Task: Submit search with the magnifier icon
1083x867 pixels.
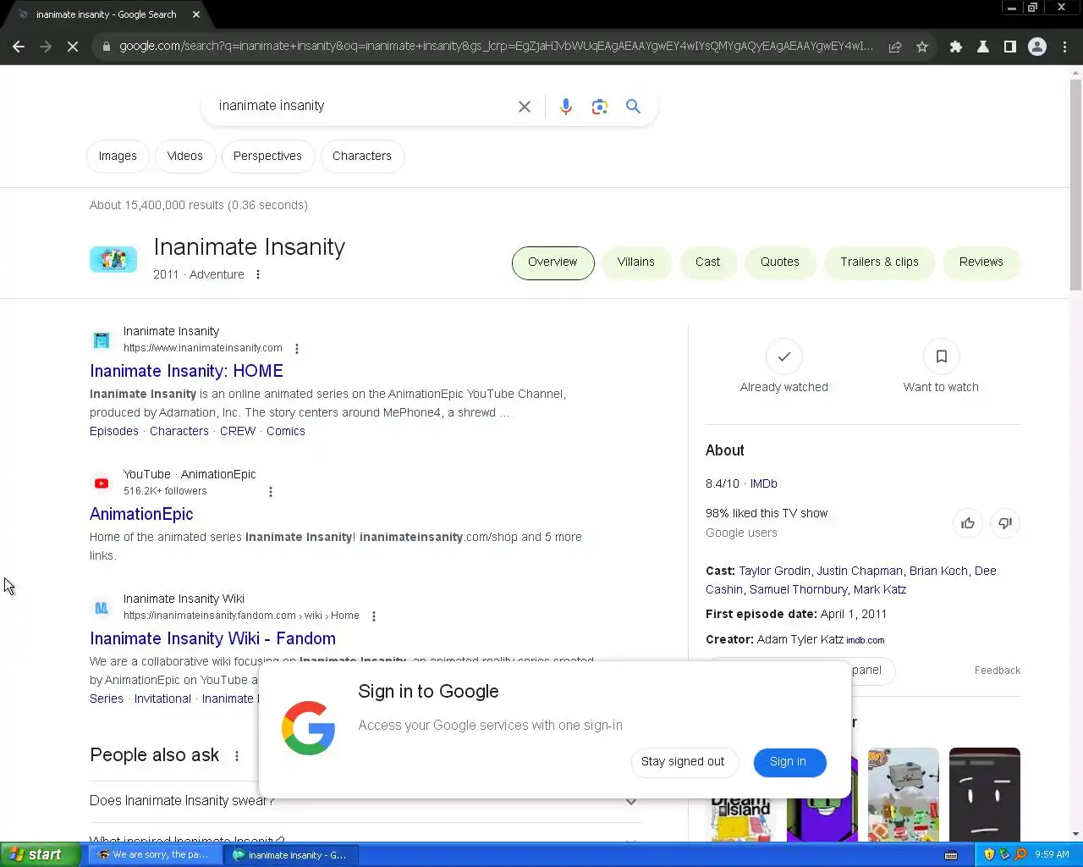Action: click(x=633, y=107)
